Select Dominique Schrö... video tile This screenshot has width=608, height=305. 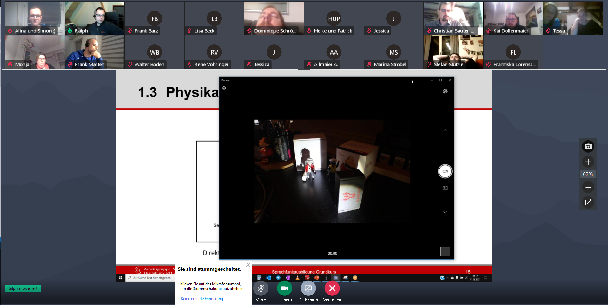tap(274, 18)
